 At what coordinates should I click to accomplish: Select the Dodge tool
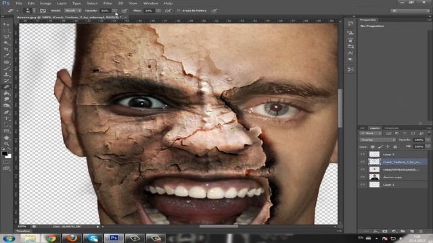[6, 106]
